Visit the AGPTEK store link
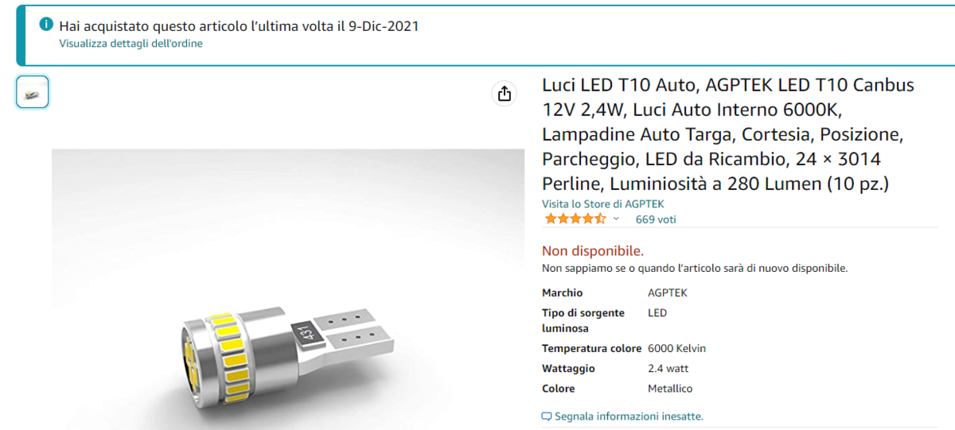The width and height of the screenshot is (955, 430). pyautogui.click(x=603, y=204)
